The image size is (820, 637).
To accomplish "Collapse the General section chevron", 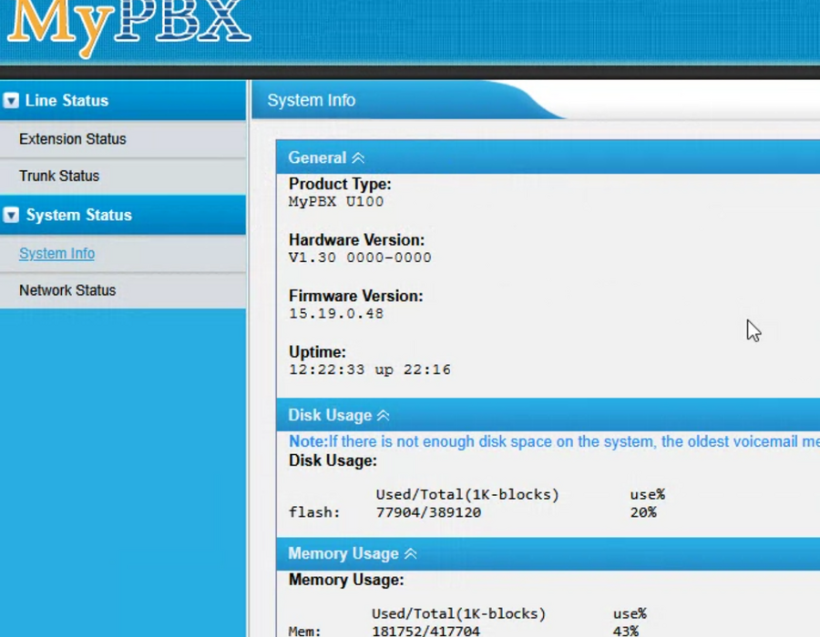I will [358, 157].
